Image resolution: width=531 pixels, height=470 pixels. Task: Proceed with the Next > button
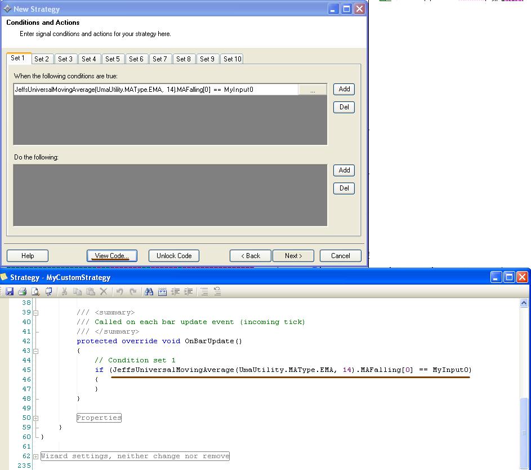pos(293,256)
